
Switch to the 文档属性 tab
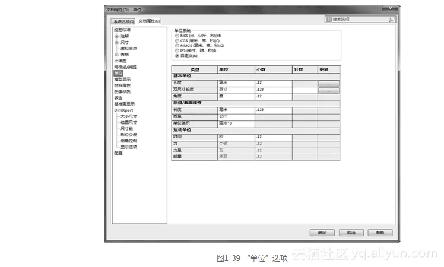coord(149,21)
